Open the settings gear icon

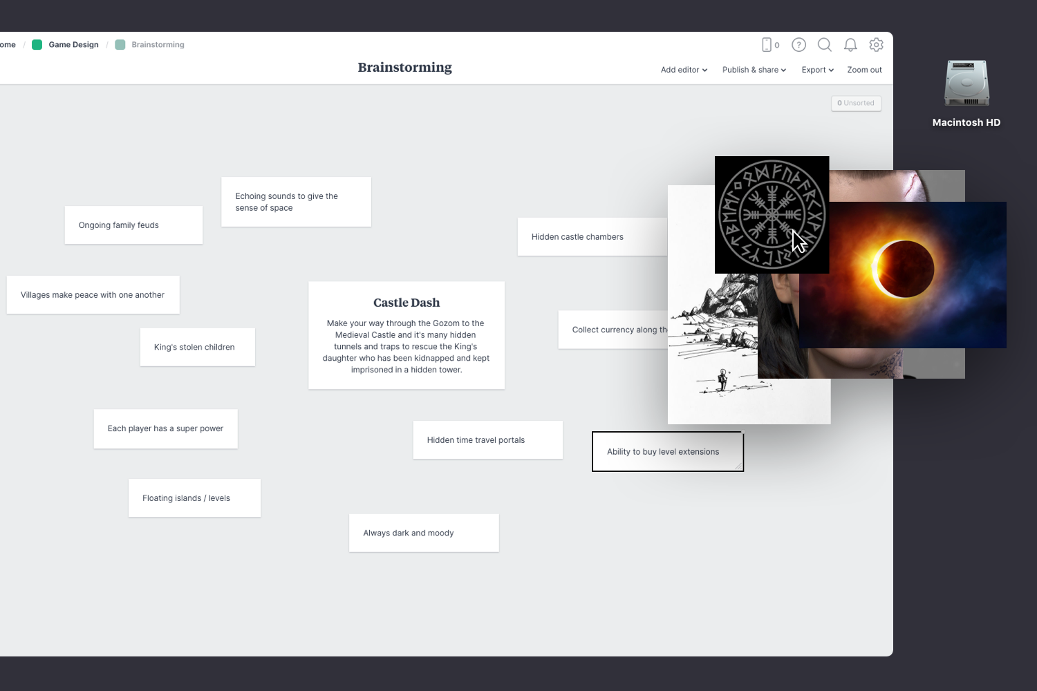(x=877, y=44)
